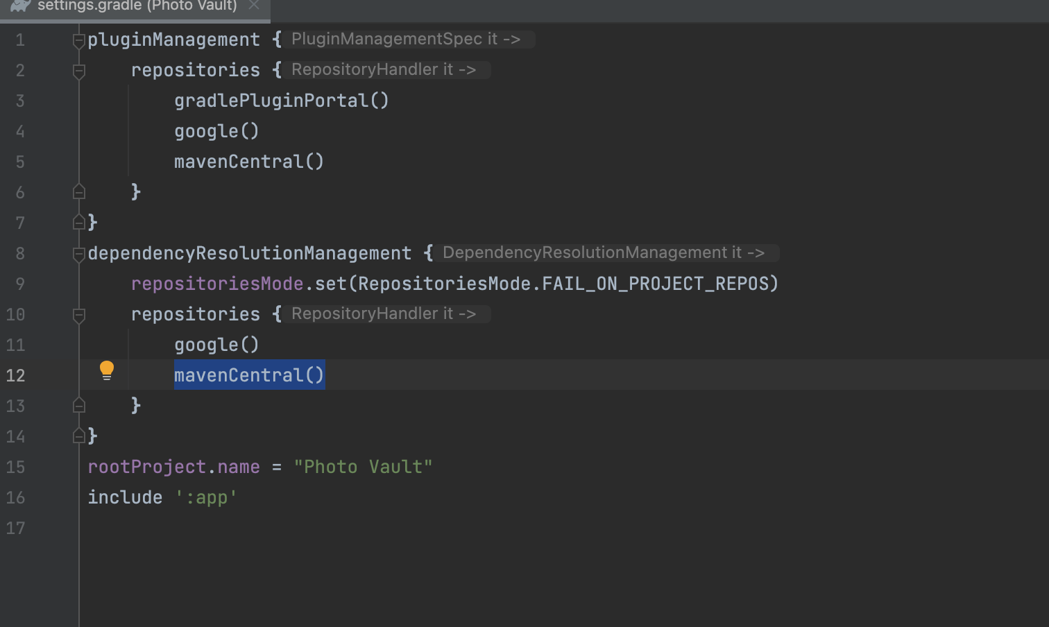Click google() on line 11

pos(216,345)
